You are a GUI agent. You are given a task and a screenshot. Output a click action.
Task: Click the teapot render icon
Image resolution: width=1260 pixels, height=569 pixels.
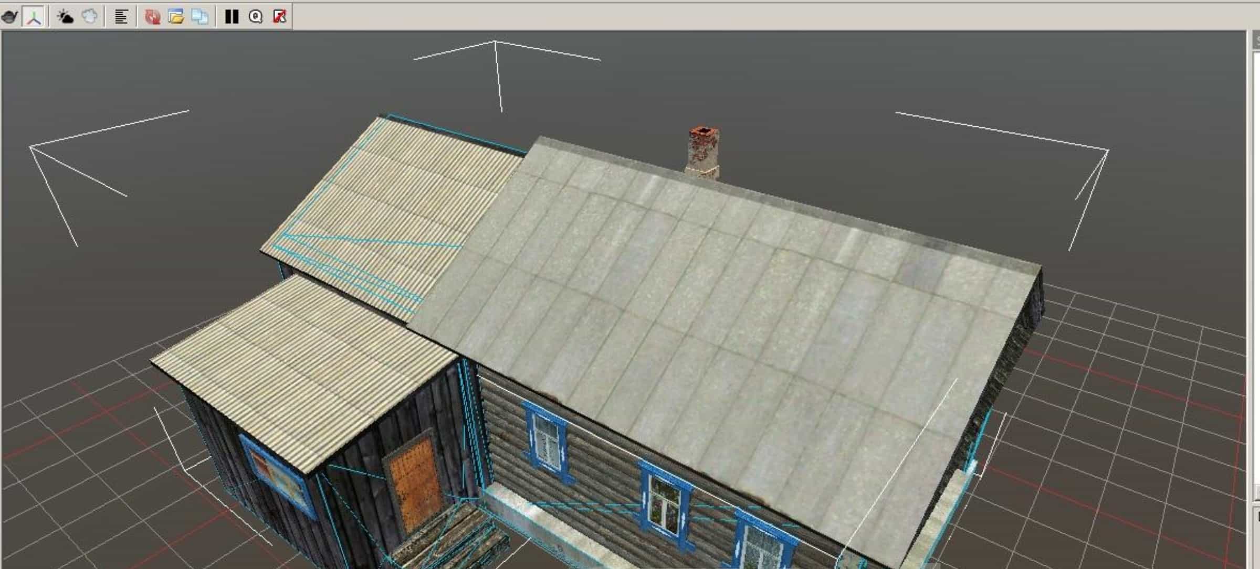(x=9, y=17)
